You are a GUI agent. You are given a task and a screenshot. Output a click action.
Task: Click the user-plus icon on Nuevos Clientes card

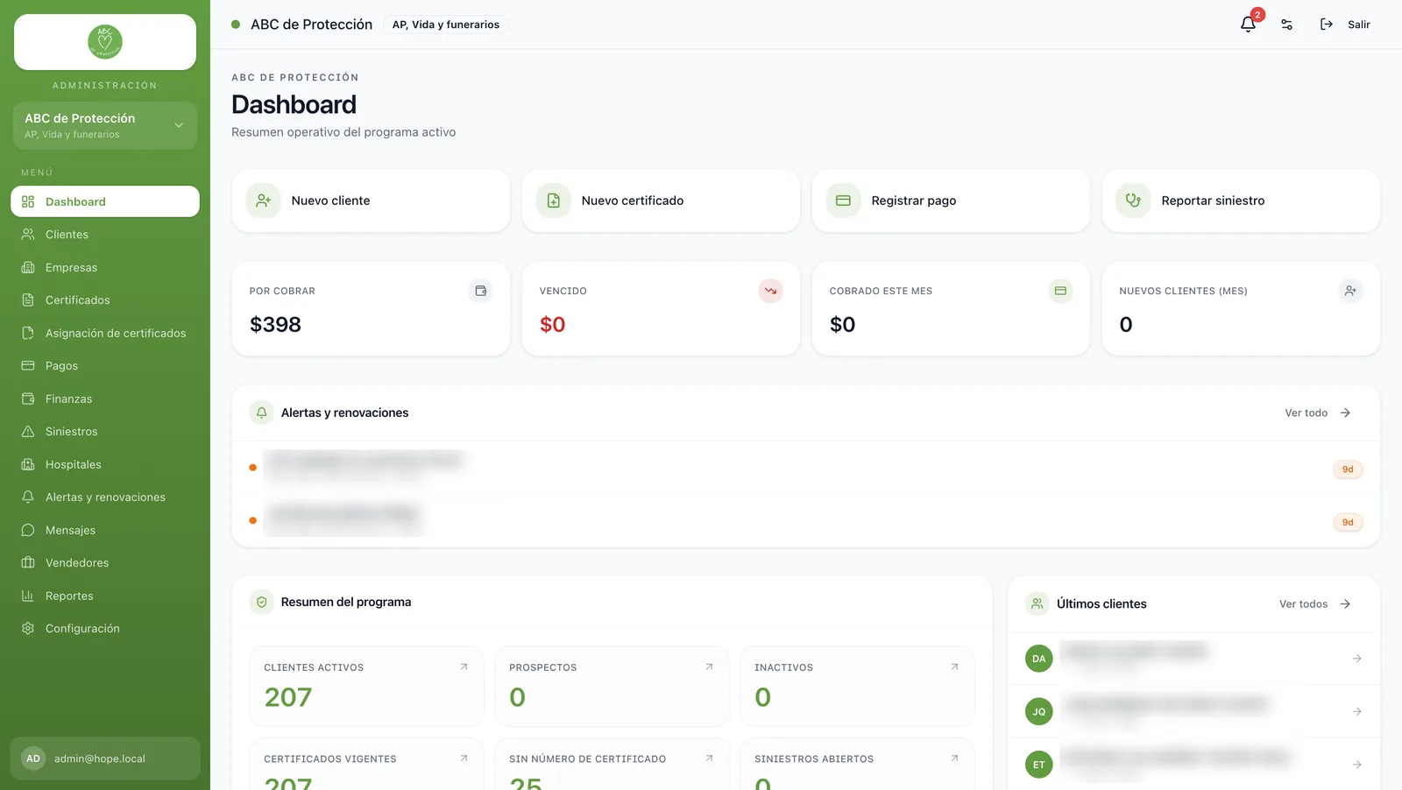(x=1350, y=291)
